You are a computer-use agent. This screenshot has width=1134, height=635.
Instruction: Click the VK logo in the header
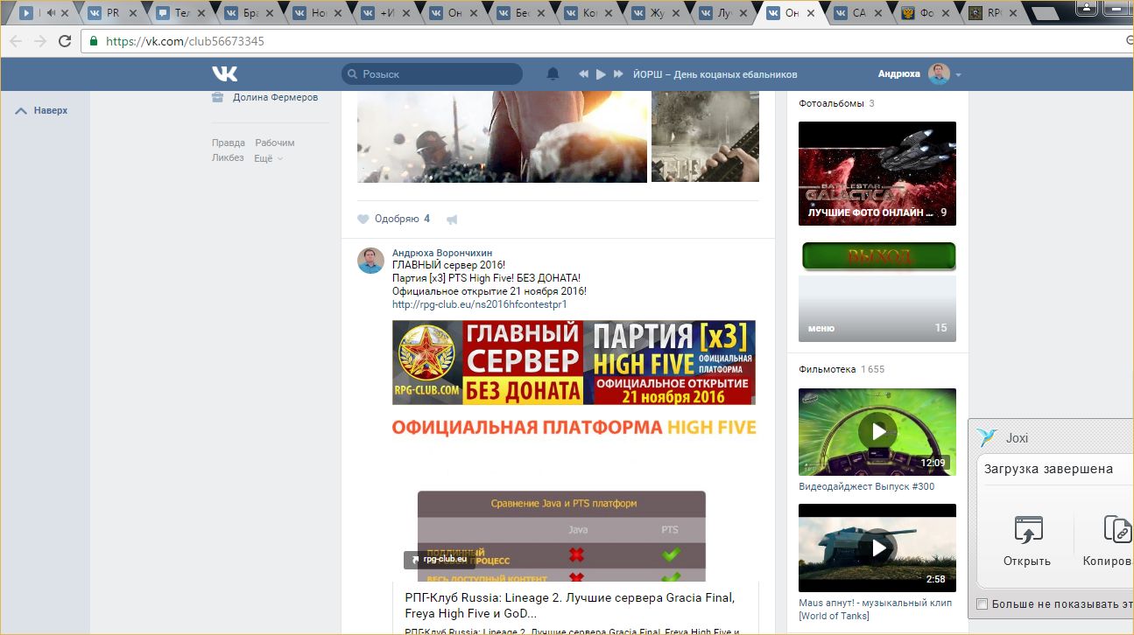[224, 74]
